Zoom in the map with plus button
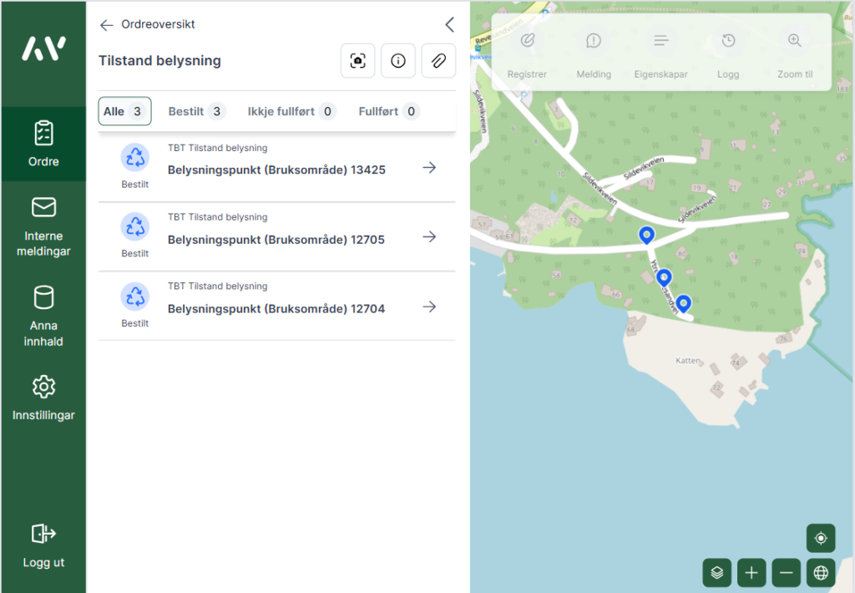This screenshot has width=855, height=593. (x=751, y=572)
